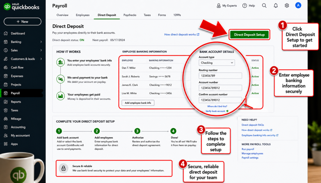This screenshot has height=183, width=321.
Task: Click the Account number field
Action: (220, 88)
